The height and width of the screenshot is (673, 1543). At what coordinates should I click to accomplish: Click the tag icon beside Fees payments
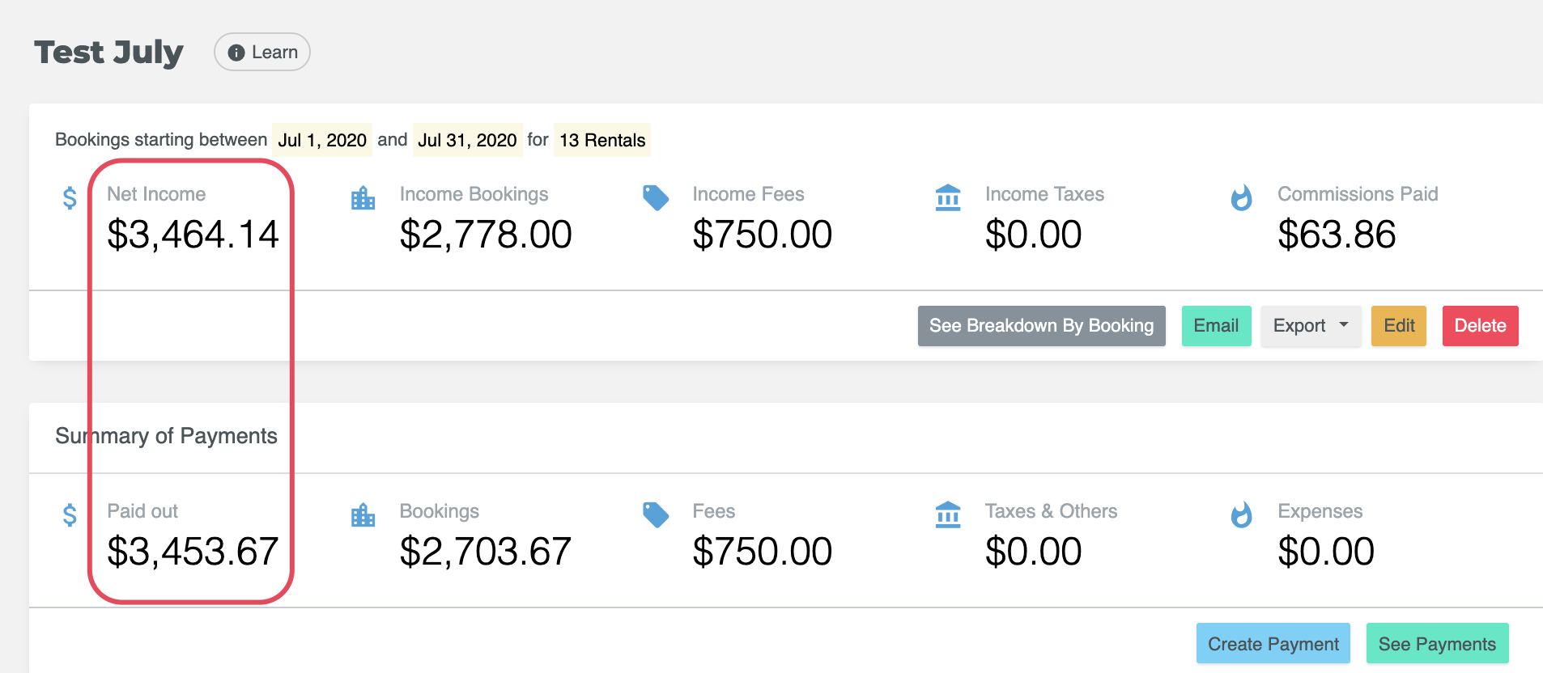pyautogui.click(x=655, y=514)
